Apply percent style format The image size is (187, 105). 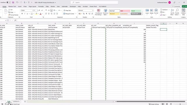[x=84, y=14]
